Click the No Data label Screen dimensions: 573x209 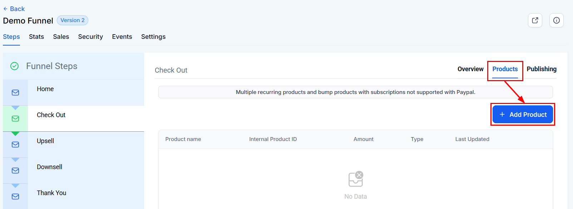356,197
